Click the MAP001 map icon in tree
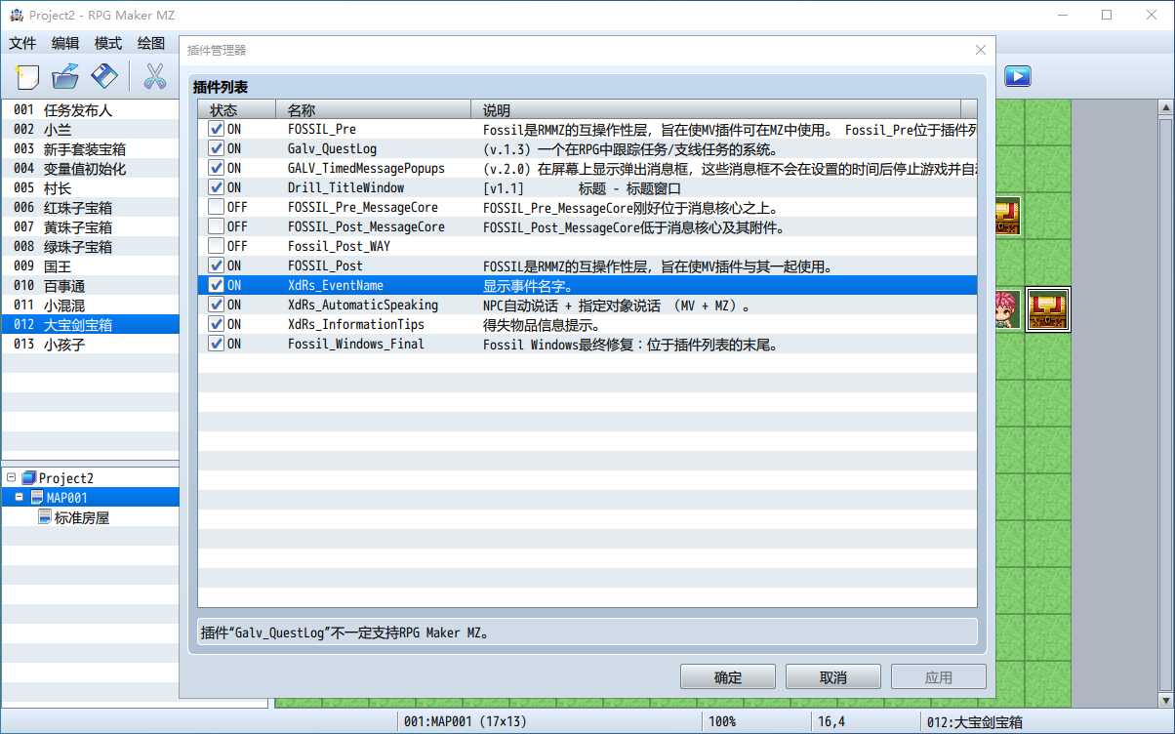The height and width of the screenshot is (734, 1175). pos(37,498)
